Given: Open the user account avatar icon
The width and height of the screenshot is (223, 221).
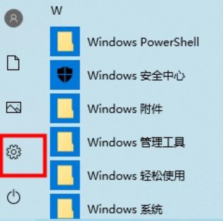Looking at the screenshot, I should pyautogui.click(x=14, y=18).
